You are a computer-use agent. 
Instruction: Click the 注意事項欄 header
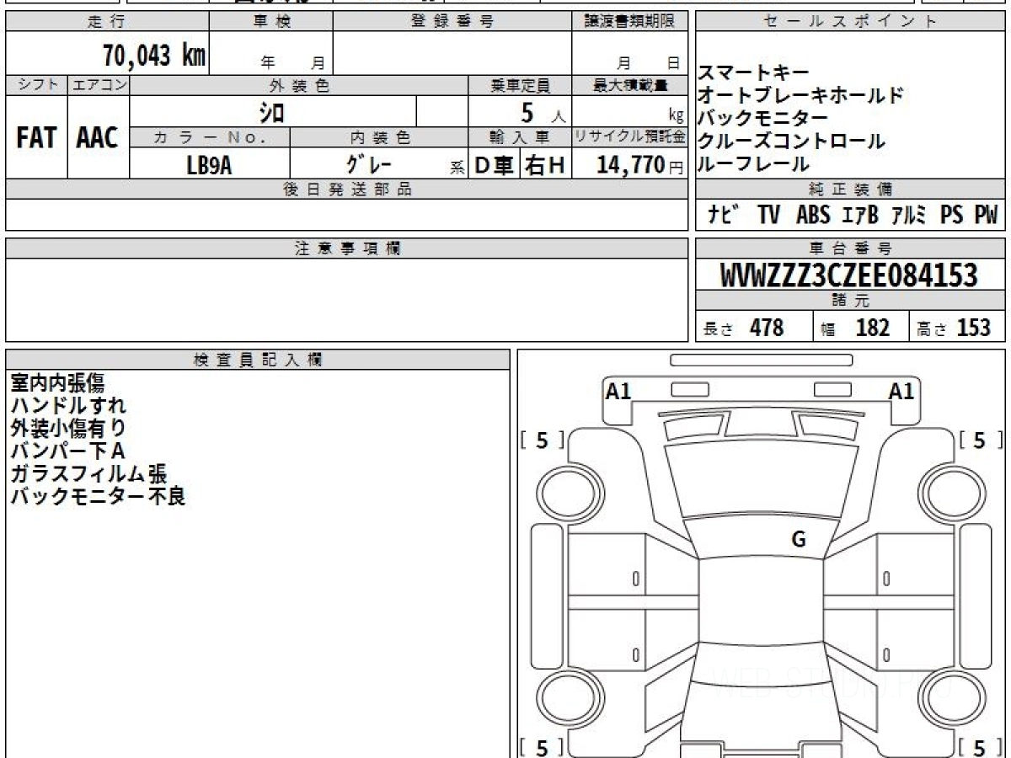click(x=347, y=248)
